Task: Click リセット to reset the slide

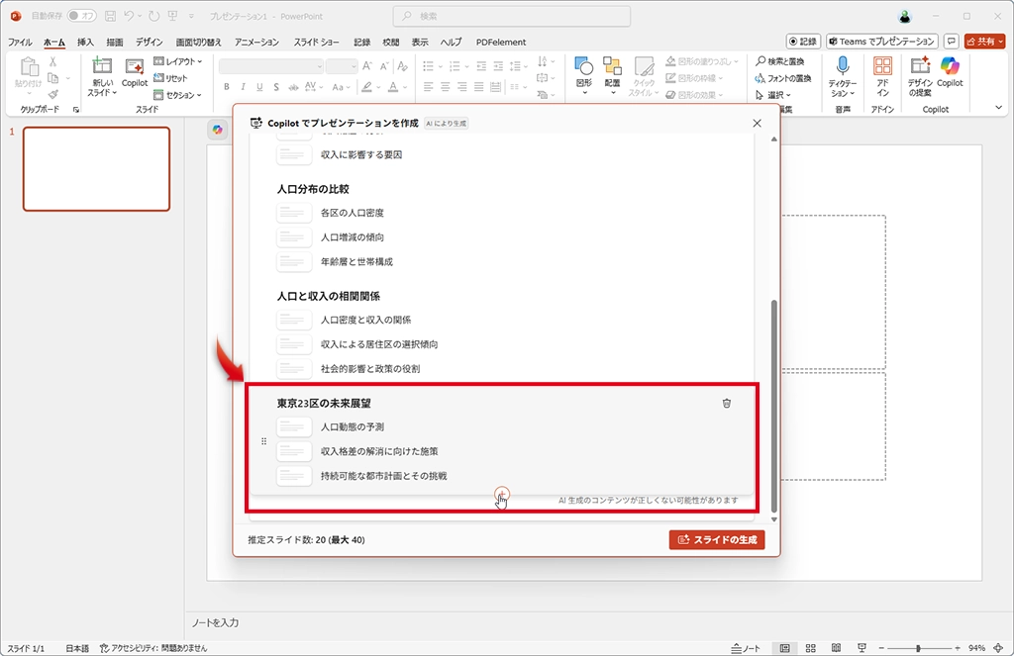Action: click(x=170, y=78)
